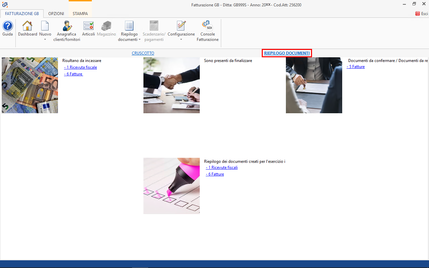Select the FATTURAZIONE GB tab
The width and height of the screenshot is (429, 268).
click(22, 14)
